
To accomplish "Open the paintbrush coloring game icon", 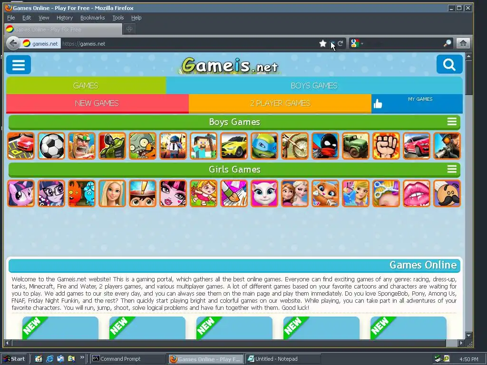I will (234, 193).
